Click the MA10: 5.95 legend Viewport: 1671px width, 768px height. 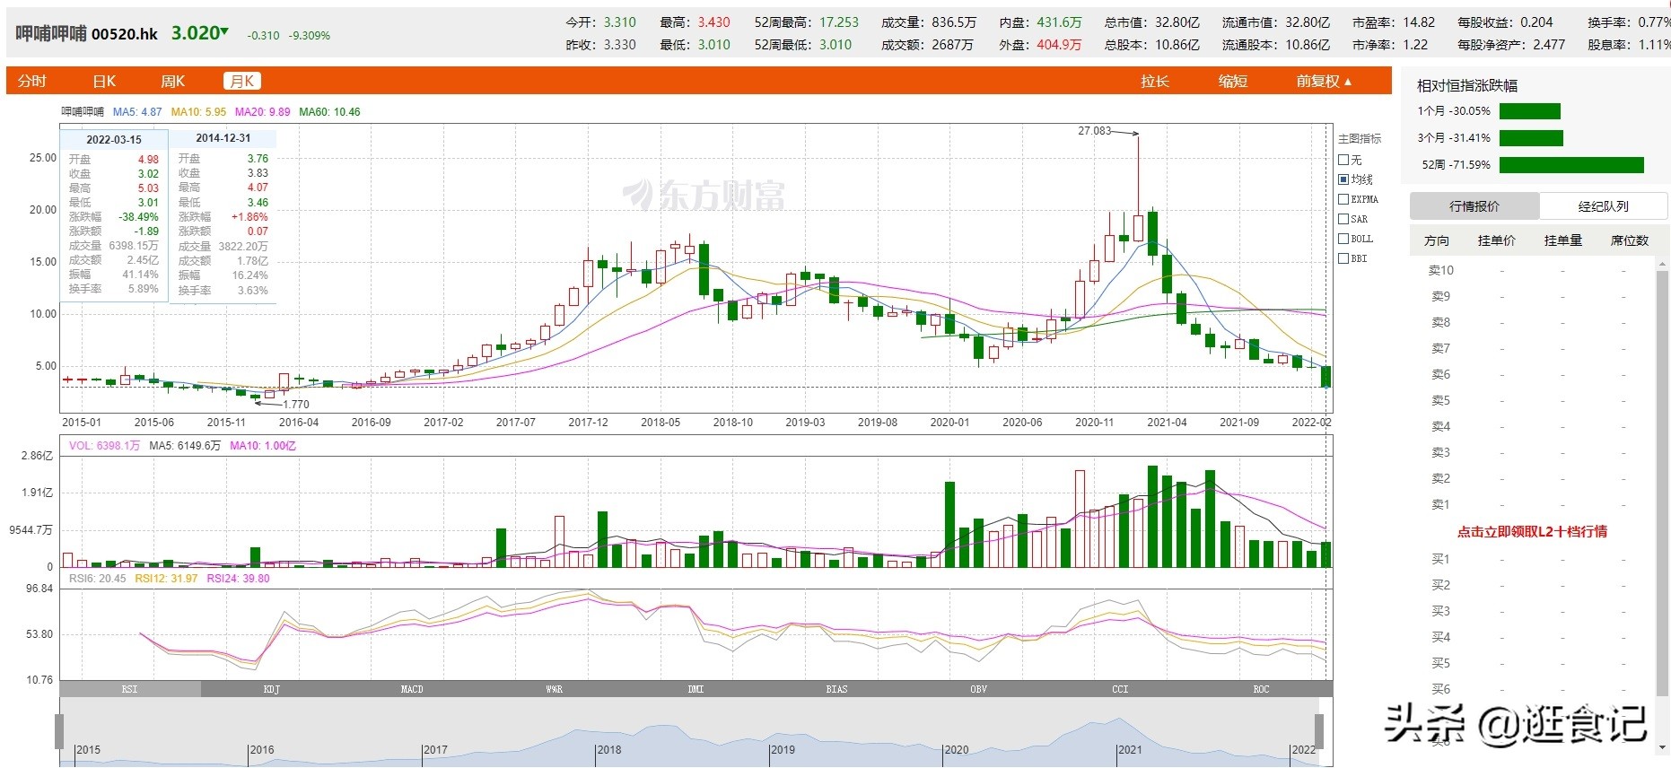coord(199,112)
